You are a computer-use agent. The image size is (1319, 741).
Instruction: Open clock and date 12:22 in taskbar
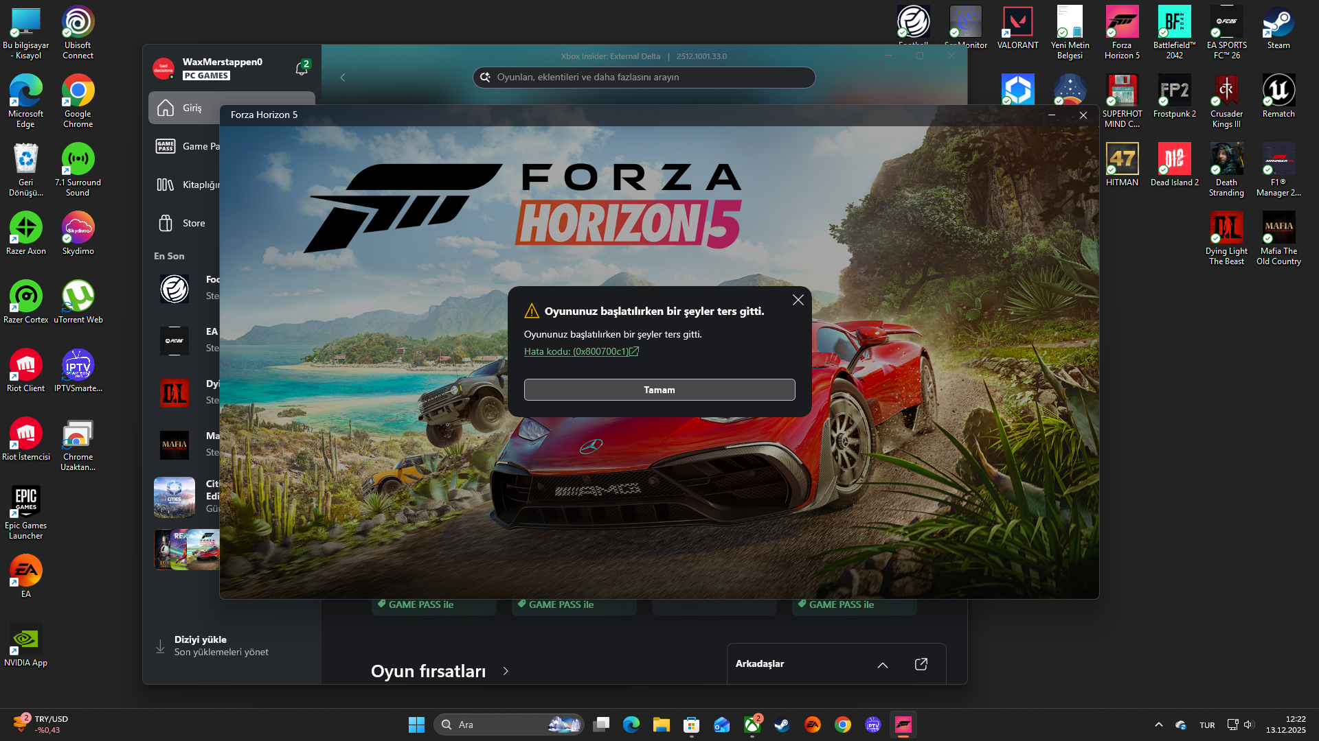pos(1286,725)
